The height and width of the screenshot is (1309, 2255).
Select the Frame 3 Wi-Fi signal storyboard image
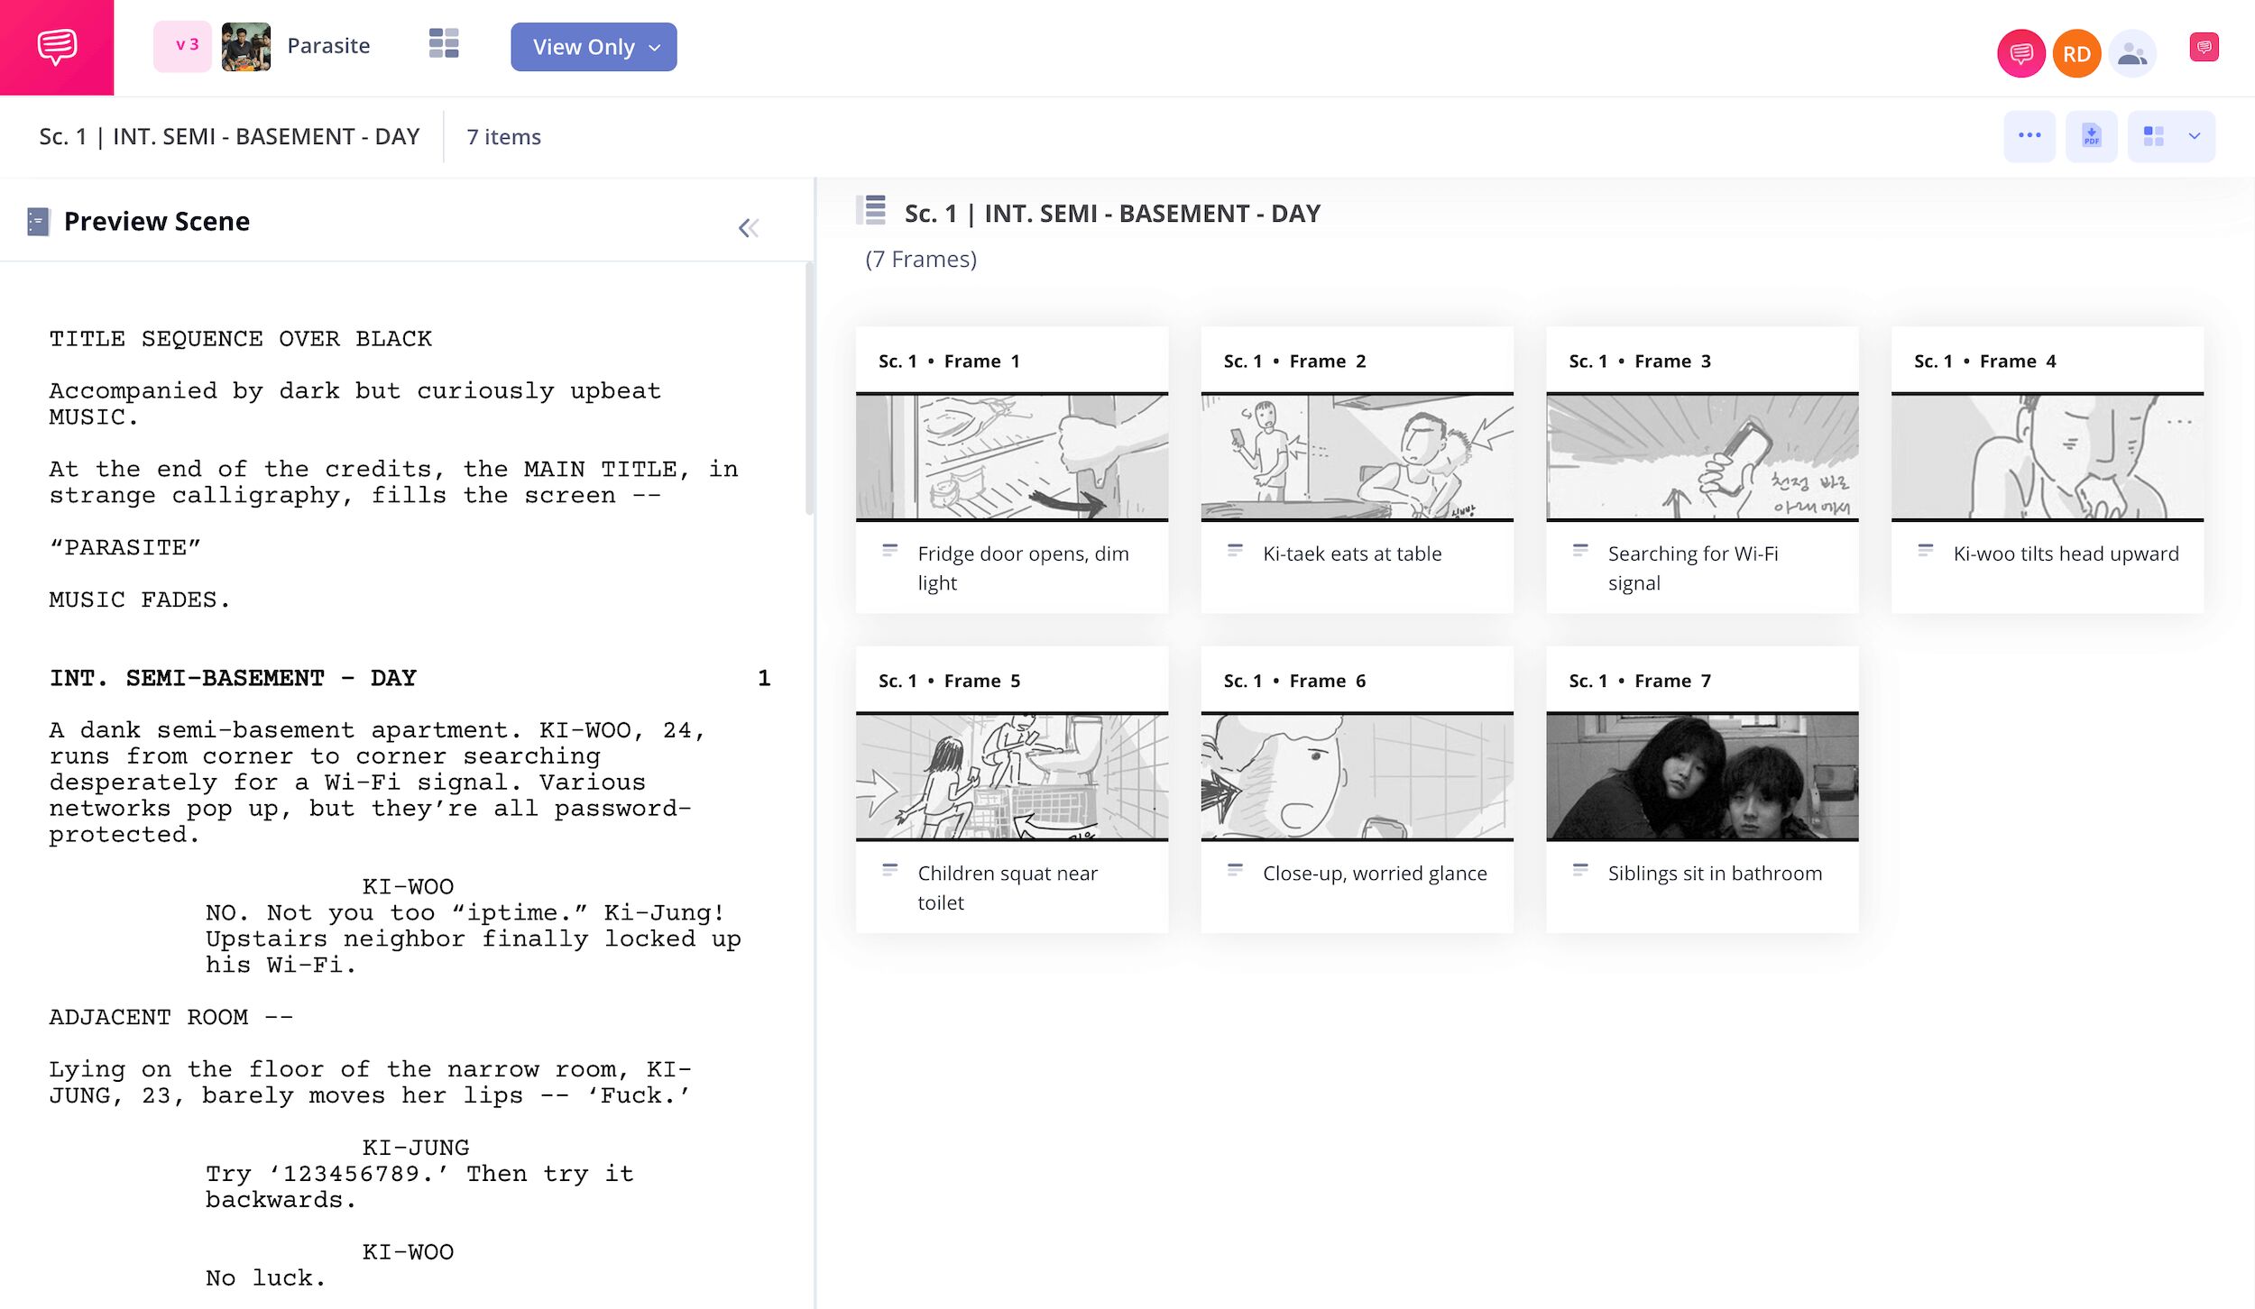[1701, 457]
